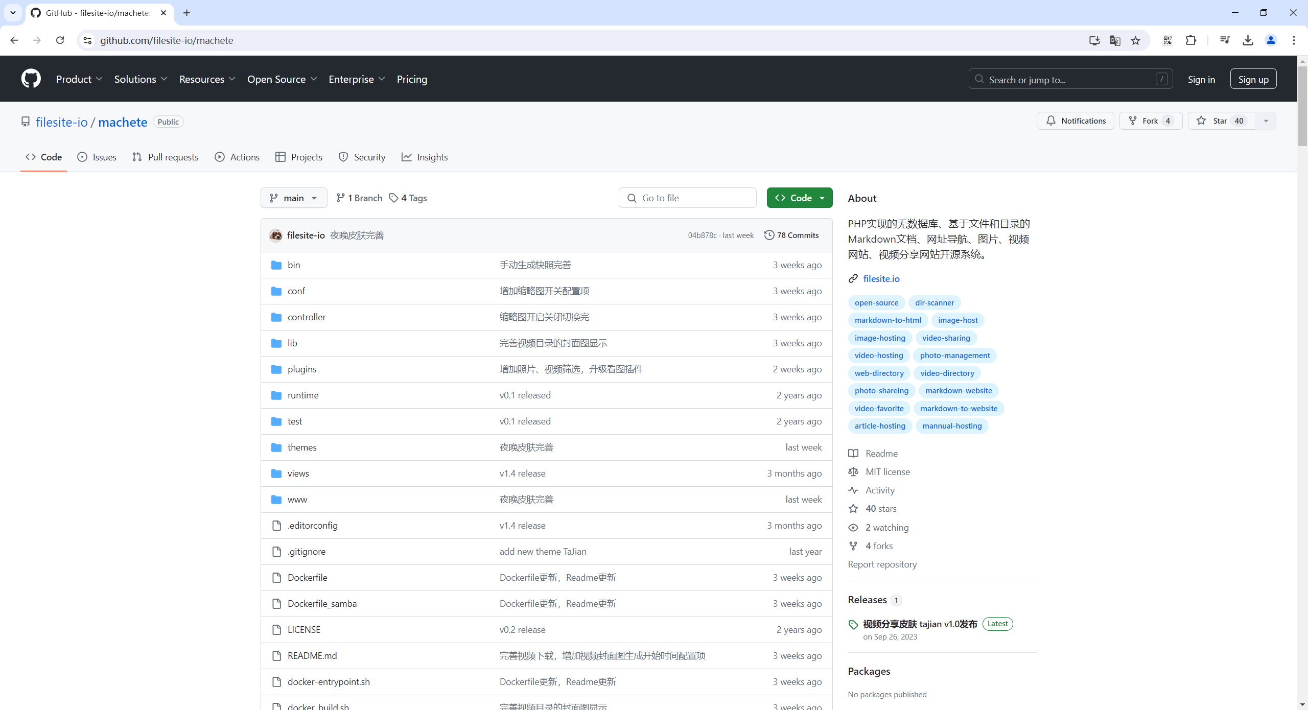Expand the green Code download dropdown
The image size is (1308, 710).
click(800, 198)
